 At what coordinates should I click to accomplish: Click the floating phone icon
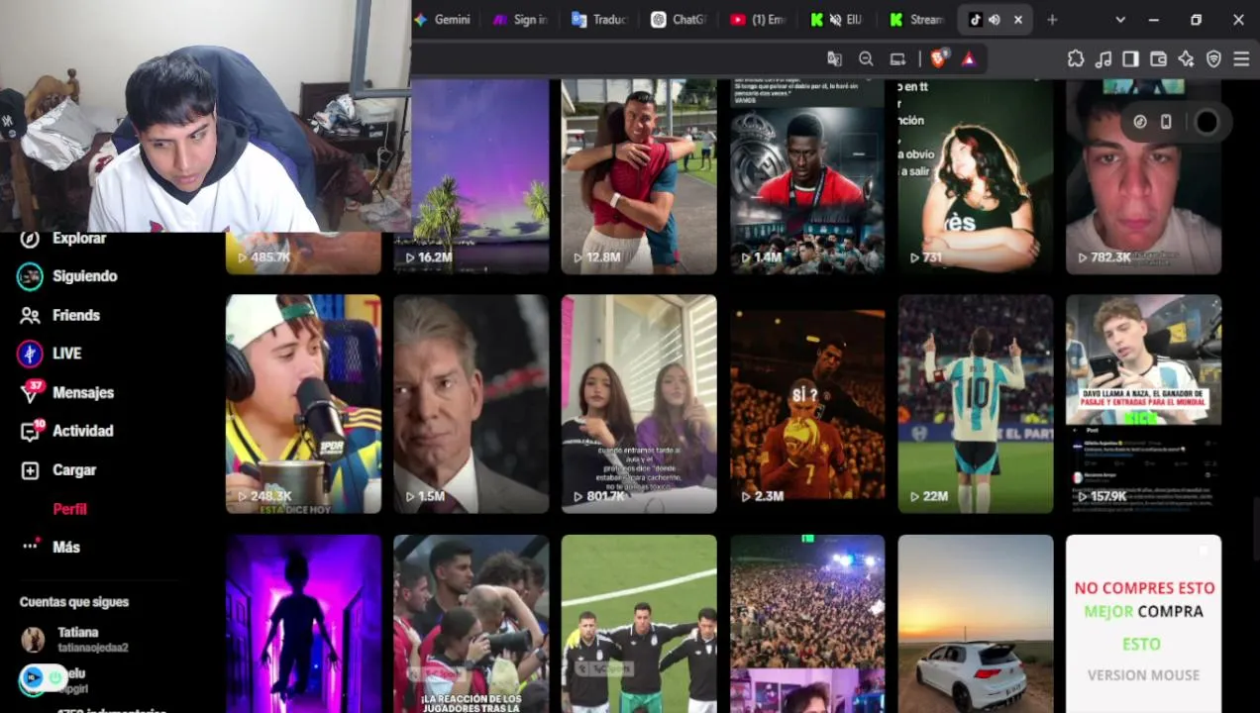1166,122
